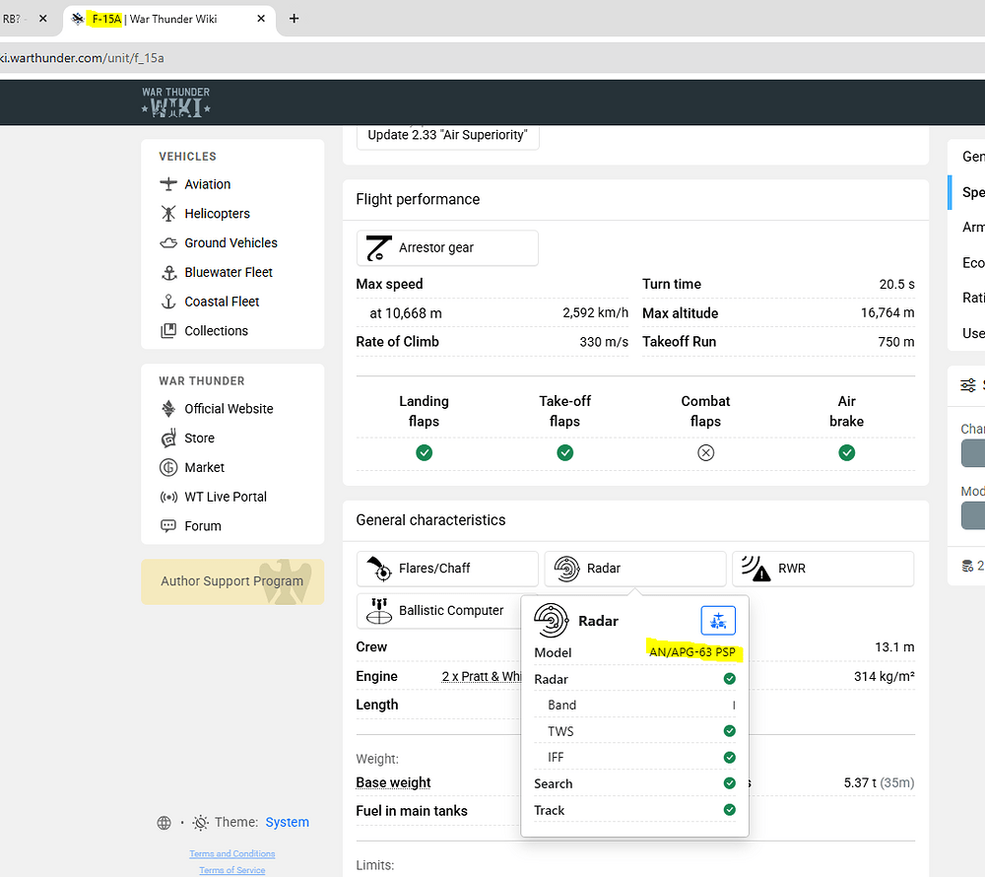Open the Store link
This screenshot has height=877, width=985.
[199, 438]
